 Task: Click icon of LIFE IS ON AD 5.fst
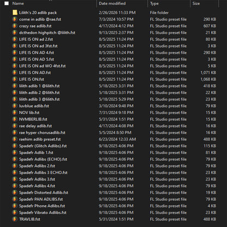[x=15, y=59]
